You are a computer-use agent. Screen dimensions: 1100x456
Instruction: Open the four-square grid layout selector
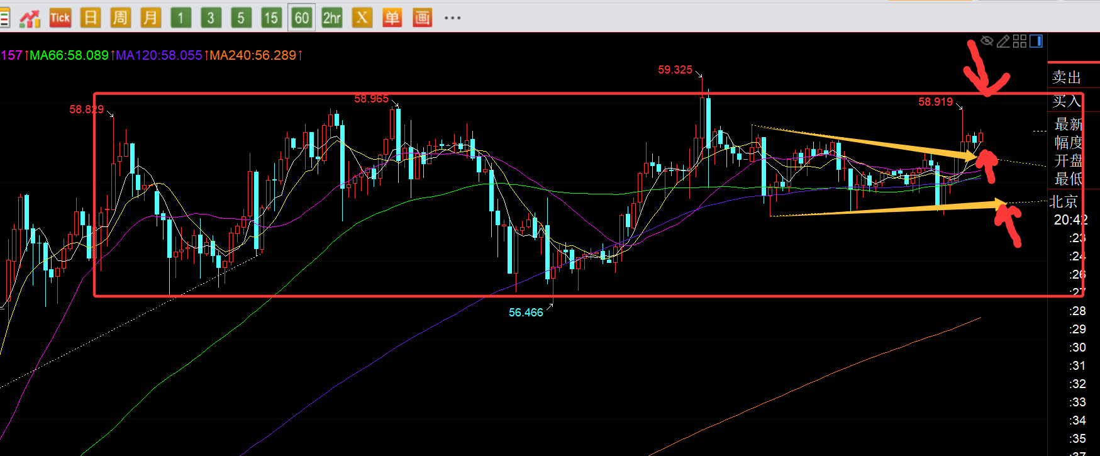click(x=1019, y=42)
